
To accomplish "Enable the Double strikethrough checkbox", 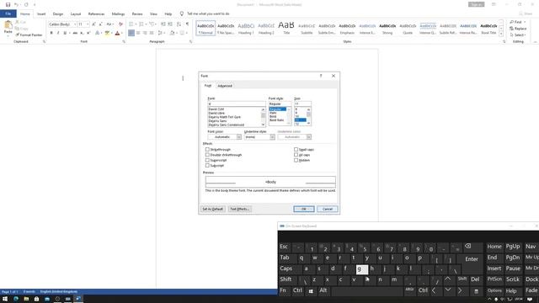I will 207,155.
